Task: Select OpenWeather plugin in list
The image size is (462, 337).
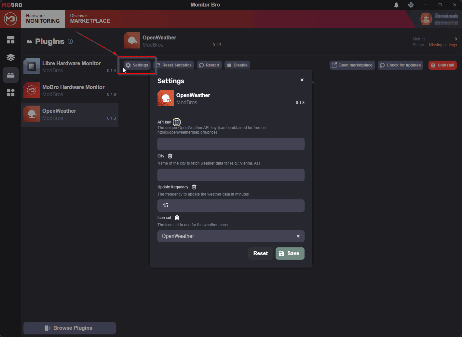Action: 70,115
